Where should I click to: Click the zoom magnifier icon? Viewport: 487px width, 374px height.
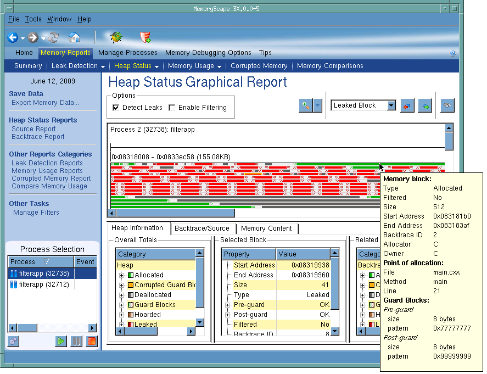point(305,105)
